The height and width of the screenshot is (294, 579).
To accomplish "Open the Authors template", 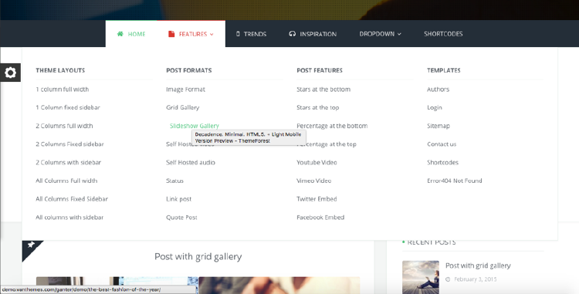I will pyautogui.click(x=438, y=90).
